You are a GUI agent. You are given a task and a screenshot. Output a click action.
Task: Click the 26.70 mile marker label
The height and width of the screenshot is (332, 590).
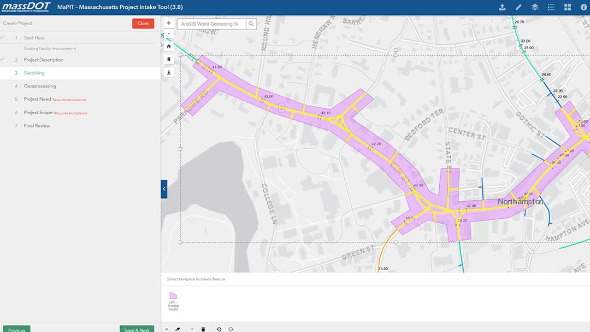tap(520, 22)
